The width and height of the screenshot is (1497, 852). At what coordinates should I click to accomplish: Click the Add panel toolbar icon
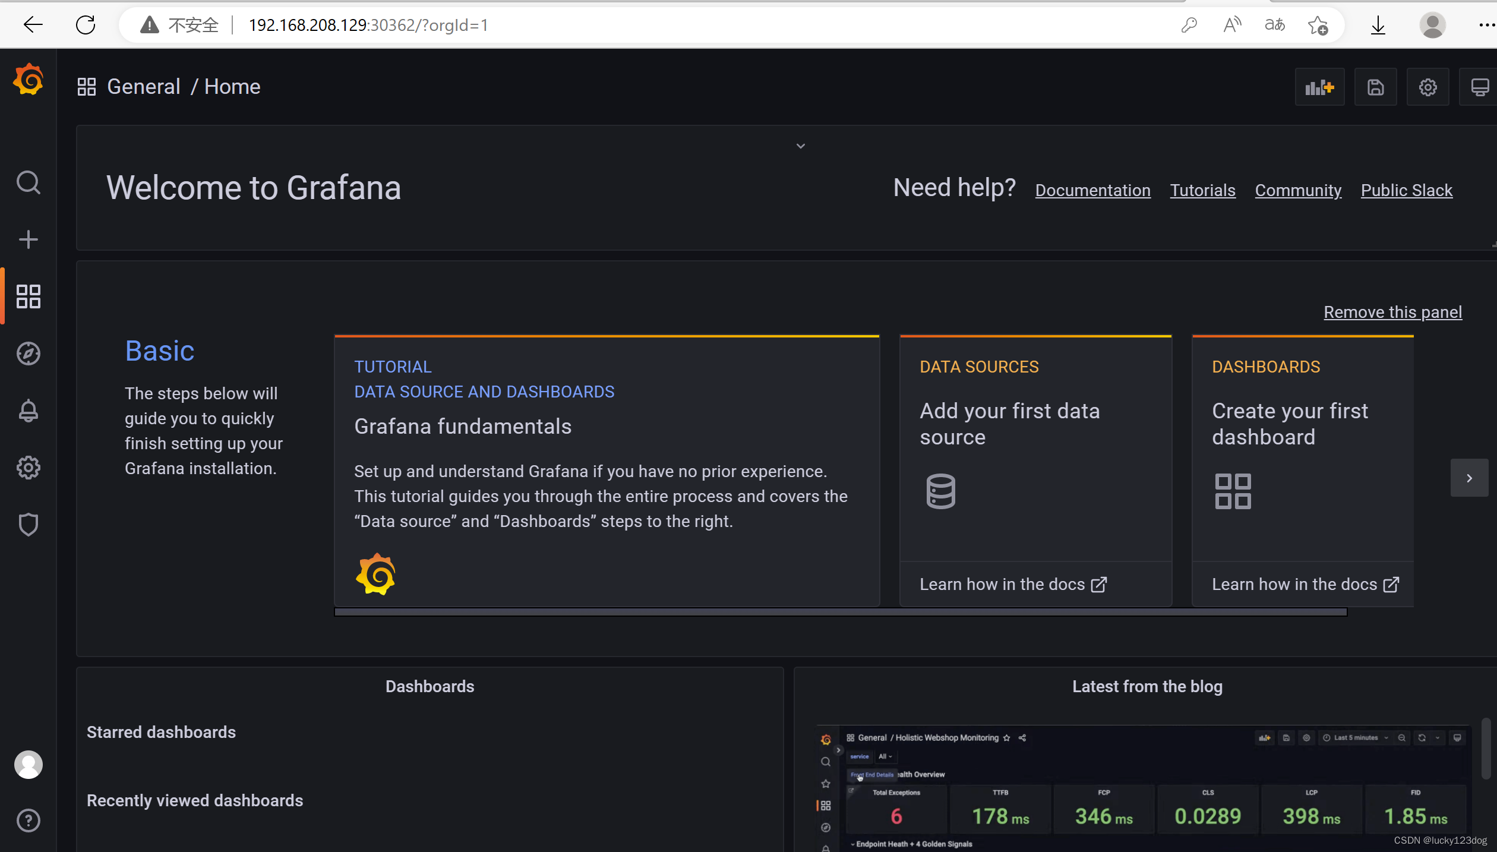click(1319, 87)
